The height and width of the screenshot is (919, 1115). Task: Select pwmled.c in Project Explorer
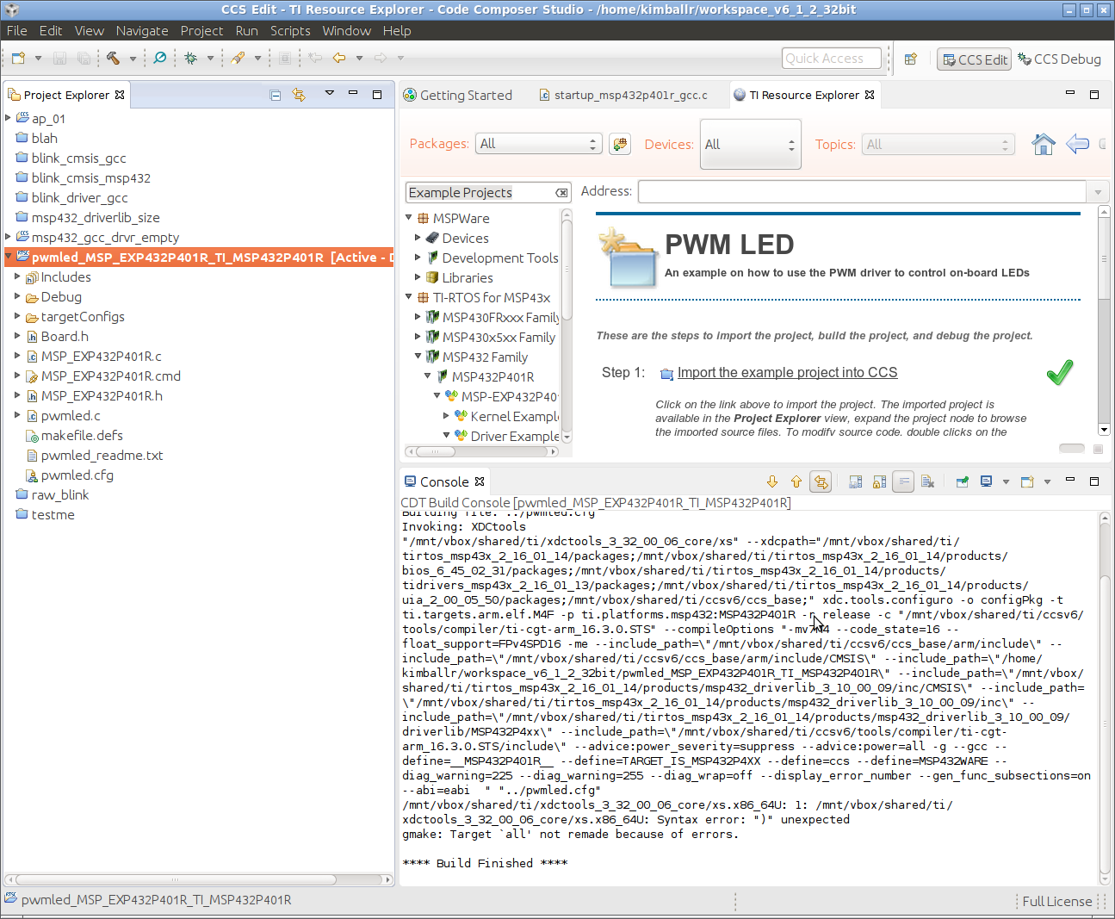(71, 415)
